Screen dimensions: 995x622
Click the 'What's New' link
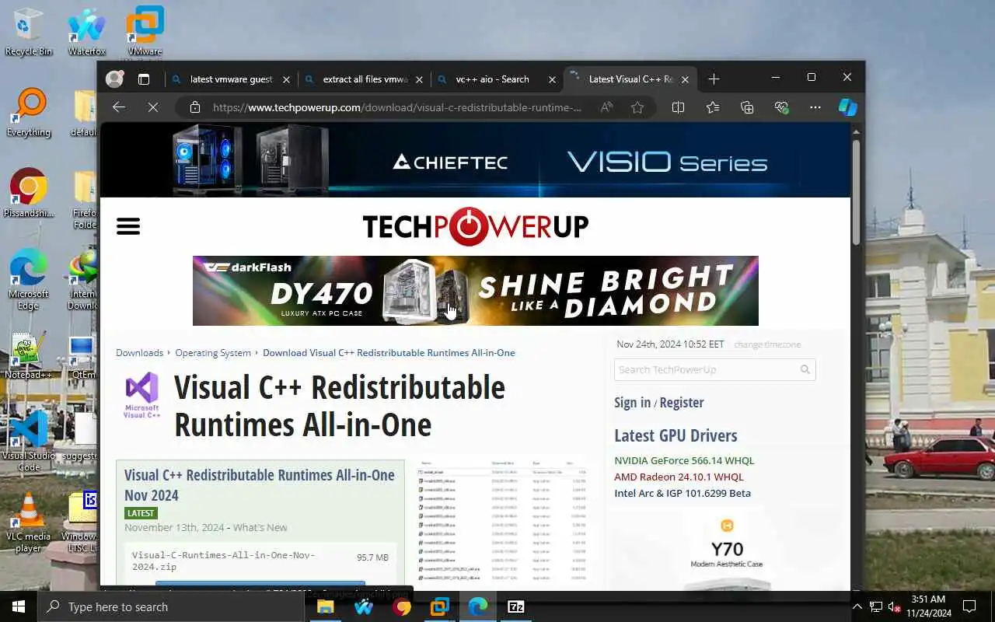pos(260,527)
